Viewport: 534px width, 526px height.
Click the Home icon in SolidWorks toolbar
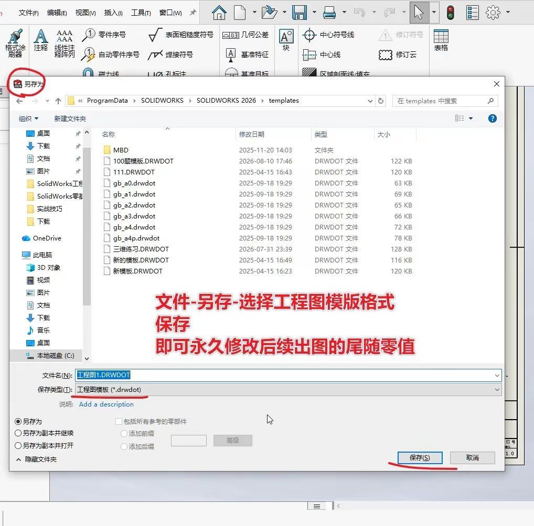pos(219,13)
